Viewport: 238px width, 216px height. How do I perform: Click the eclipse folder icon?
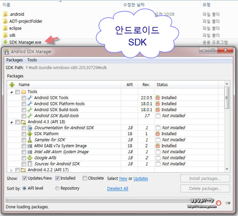pos(5,28)
